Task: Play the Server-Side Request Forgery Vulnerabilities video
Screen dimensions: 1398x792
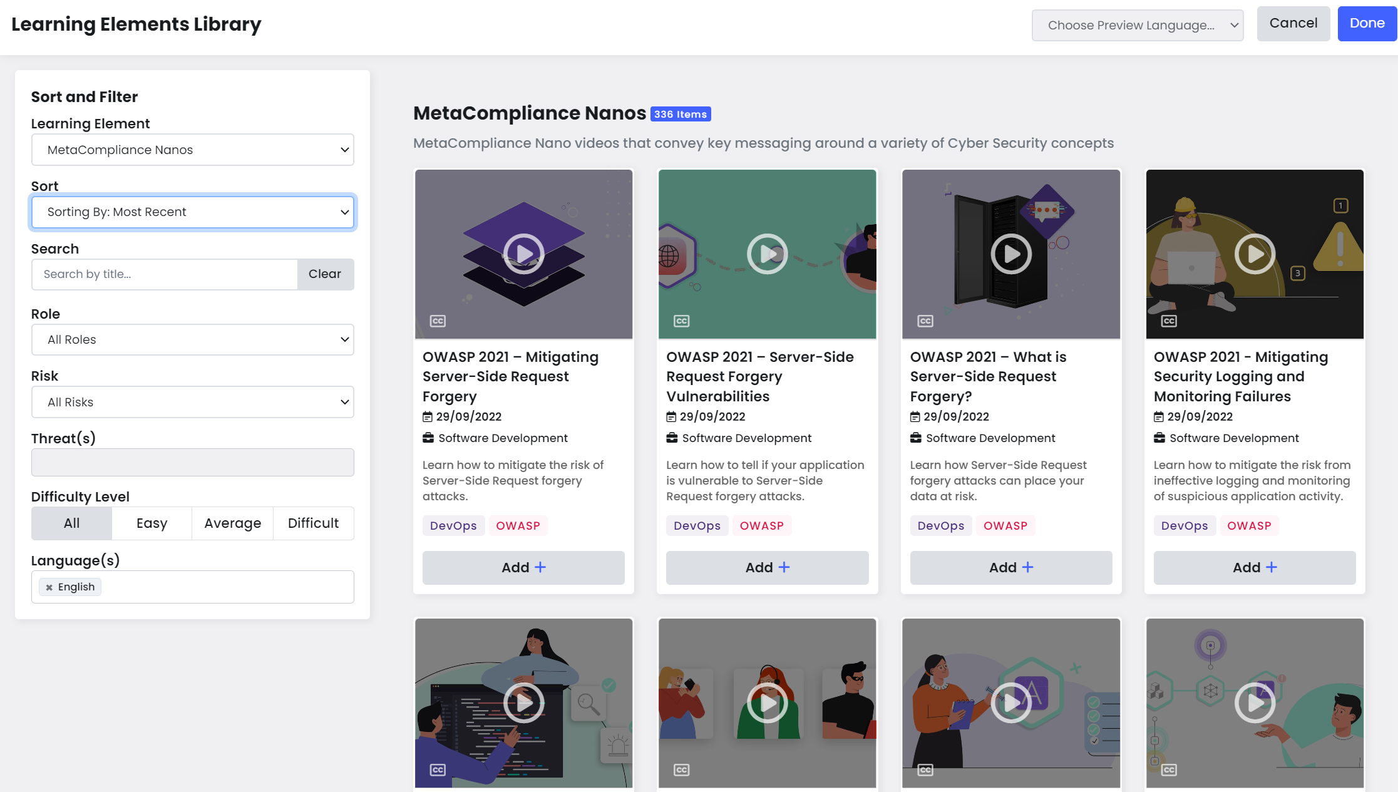Action: tap(767, 254)
